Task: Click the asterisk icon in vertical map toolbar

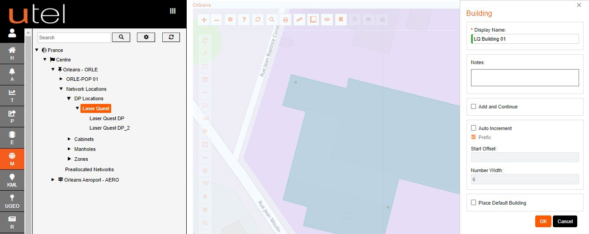Action: tap(205, 197)
